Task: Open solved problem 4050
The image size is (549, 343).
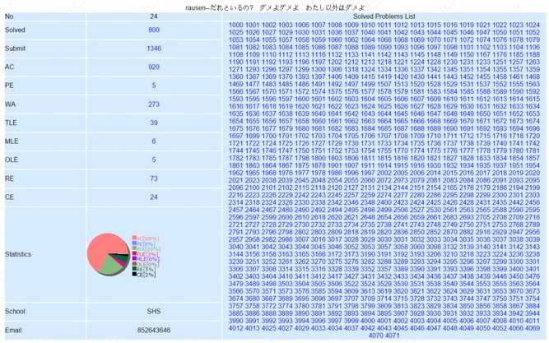Action: coord(483,328)
